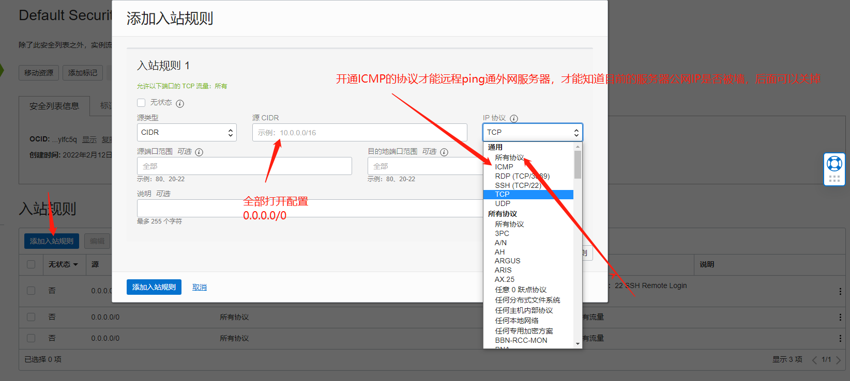Viewport: 850px width, 381px height.
Task: Focus the 源 CIDR input field
Action: [360, 132]
